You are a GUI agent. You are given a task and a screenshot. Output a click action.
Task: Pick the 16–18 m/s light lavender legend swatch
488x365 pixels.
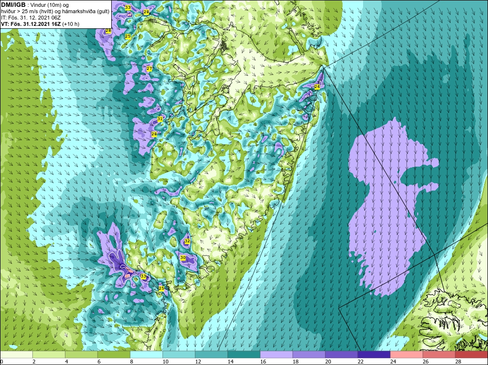276,354
